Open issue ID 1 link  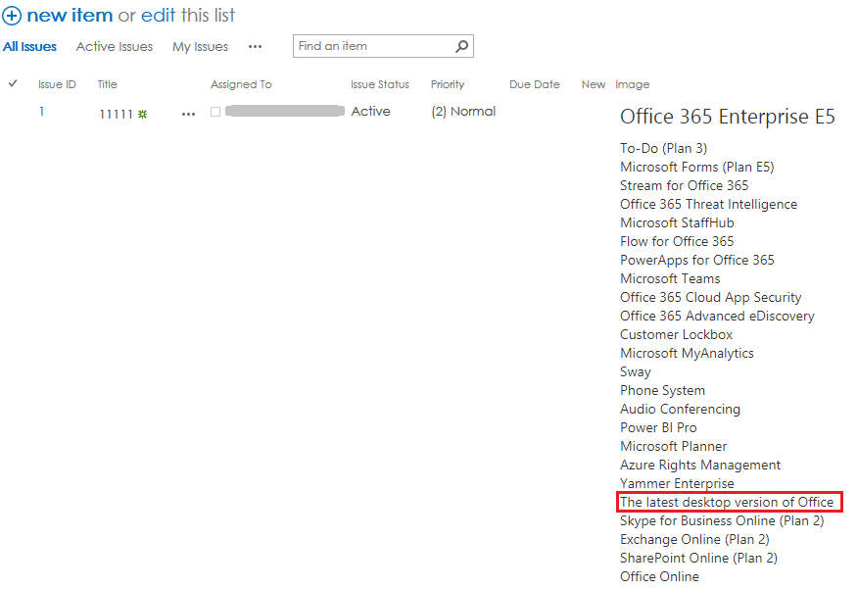coord(41,112)
